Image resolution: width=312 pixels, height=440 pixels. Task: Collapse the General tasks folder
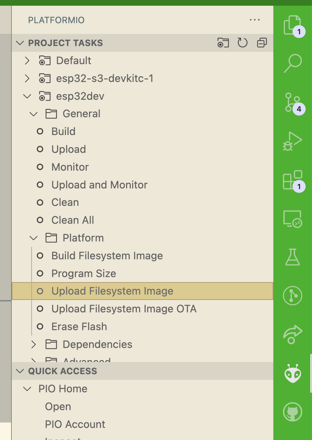coord(34,114)
